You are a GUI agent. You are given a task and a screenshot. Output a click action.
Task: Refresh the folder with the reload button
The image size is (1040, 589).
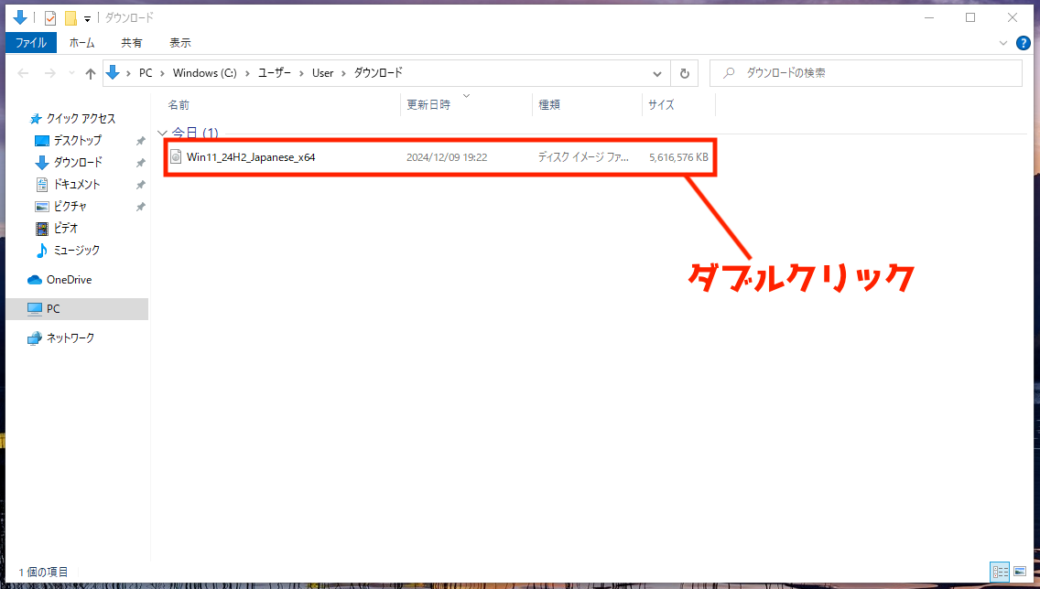point(685,73)
